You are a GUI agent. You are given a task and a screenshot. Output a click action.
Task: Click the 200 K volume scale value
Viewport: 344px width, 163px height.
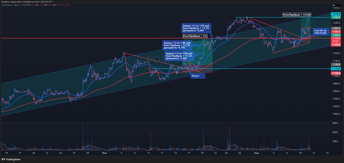tap(335, 132)
